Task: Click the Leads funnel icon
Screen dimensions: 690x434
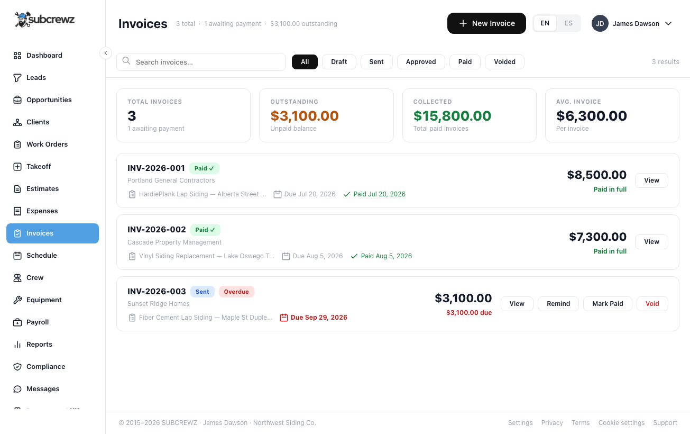Action: pyautogui.click(x=17, y=78)
